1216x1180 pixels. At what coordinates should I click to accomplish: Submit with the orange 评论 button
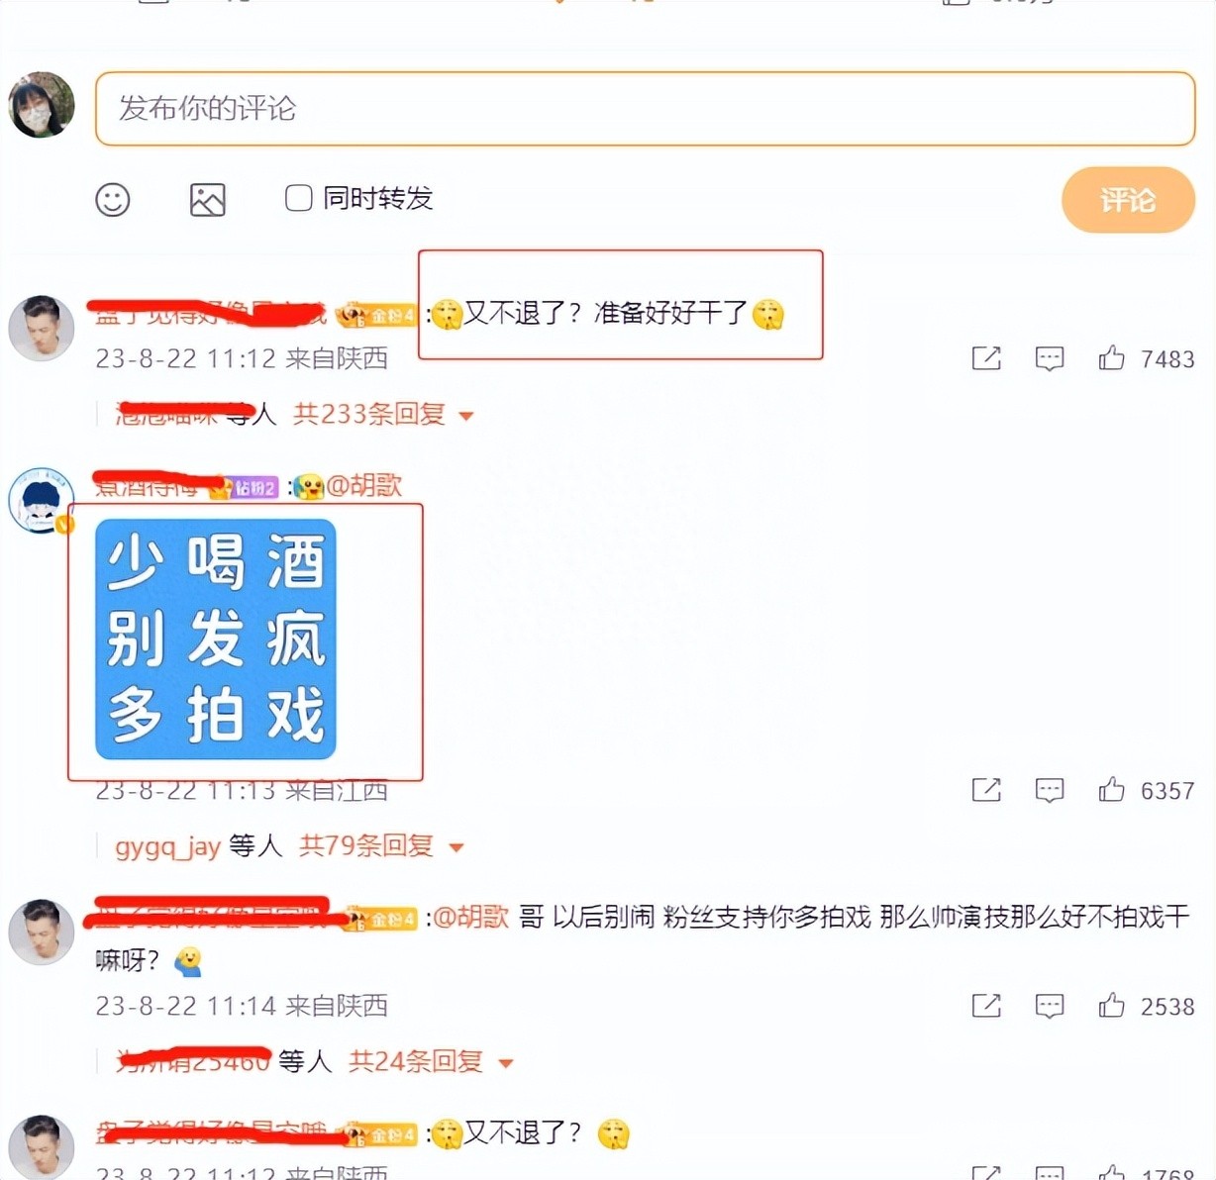1128,200
